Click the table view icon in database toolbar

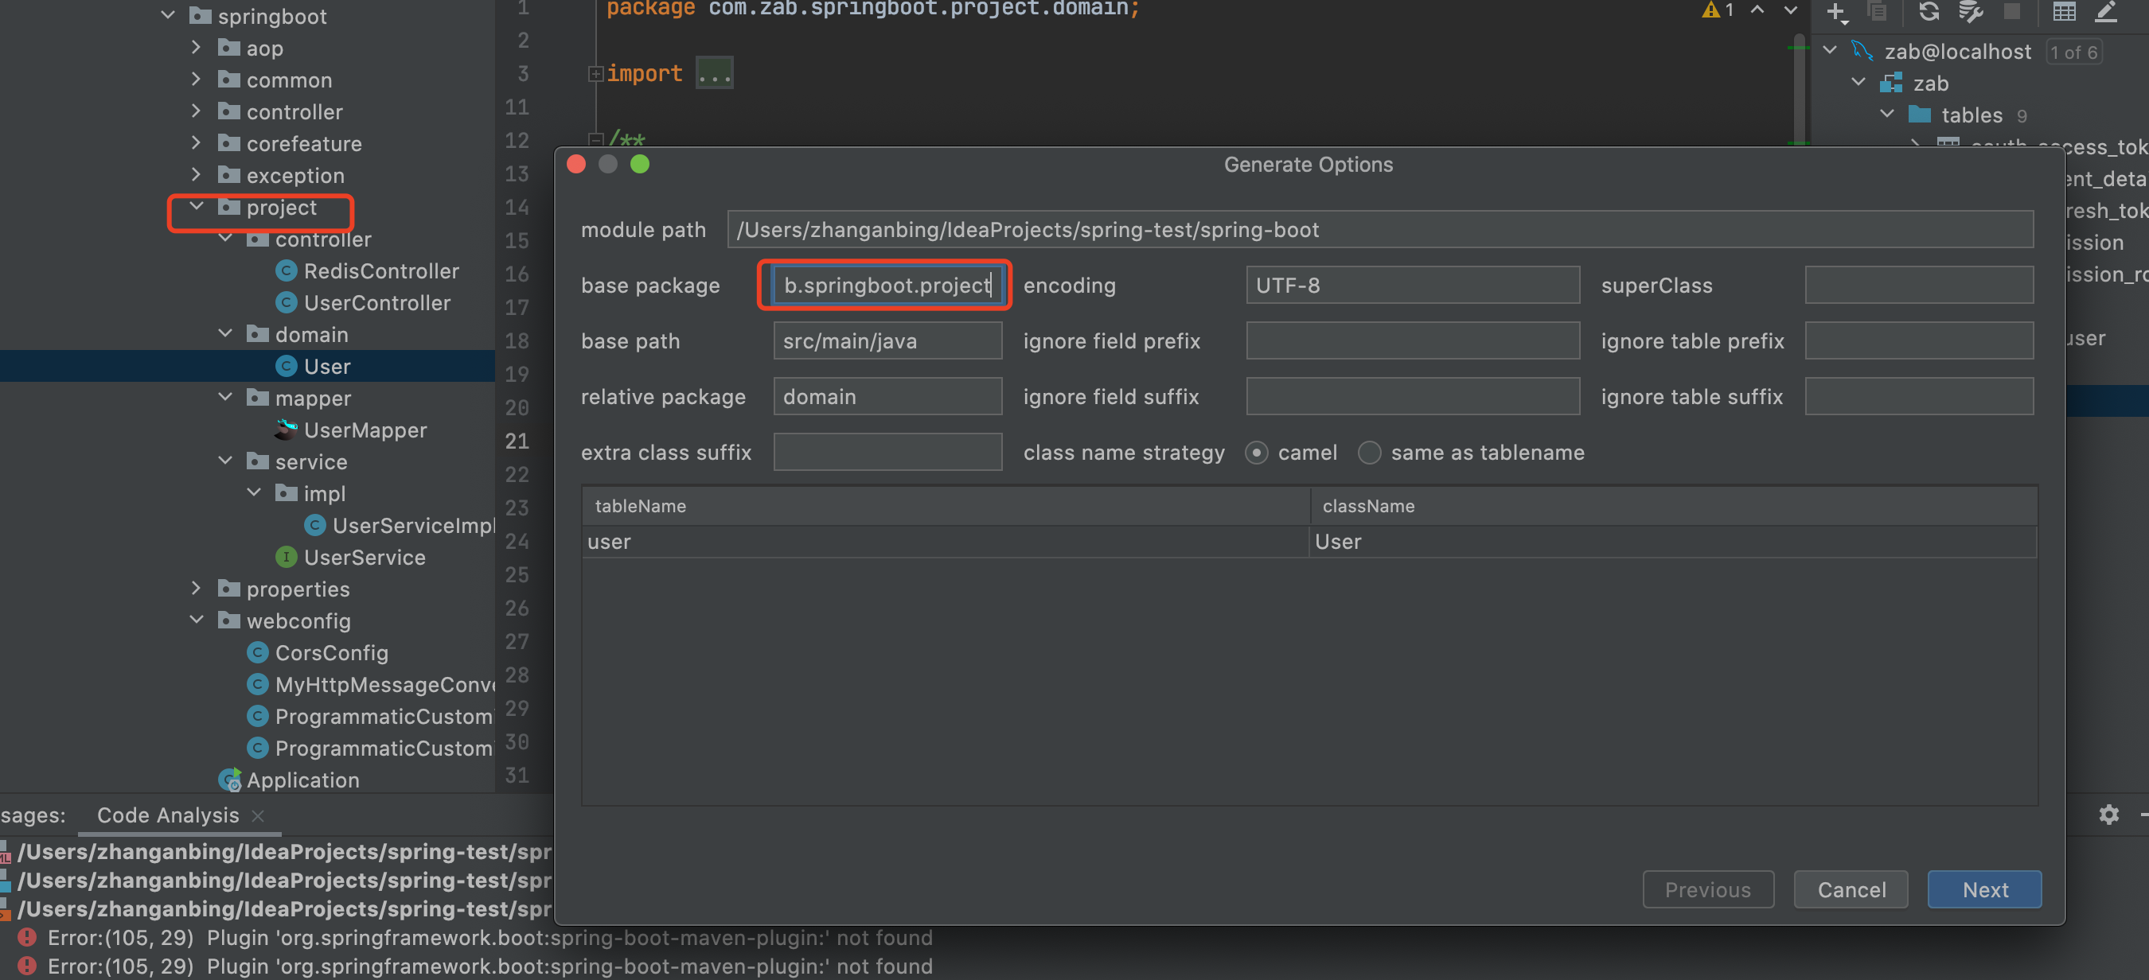point(2064,11)
